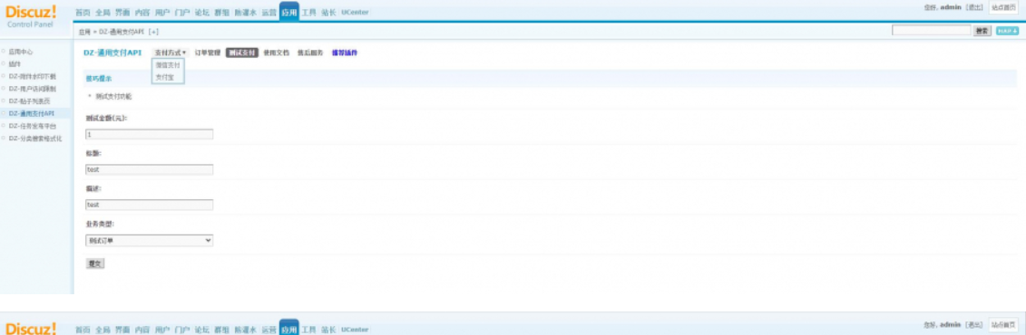Screen dimensions: 1026x335
Task: Open DZ-用户访问限制 in the sidebar
Action: (32, 89)
